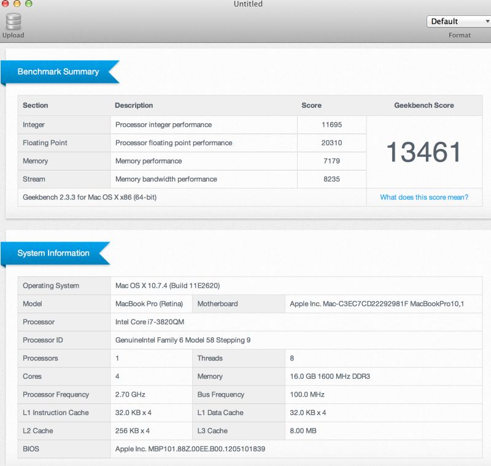Select 'Processor floating point performance' description
Screen dimensions: 491x466
[174, 143]
